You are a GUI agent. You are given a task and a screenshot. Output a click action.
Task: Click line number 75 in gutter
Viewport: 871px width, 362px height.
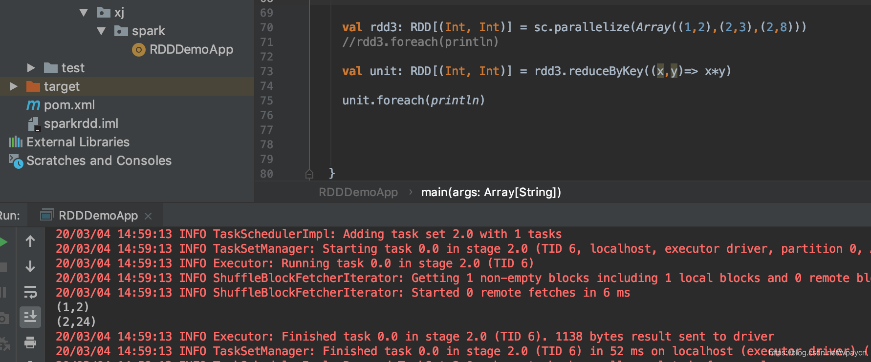click(x=266, y=101)
